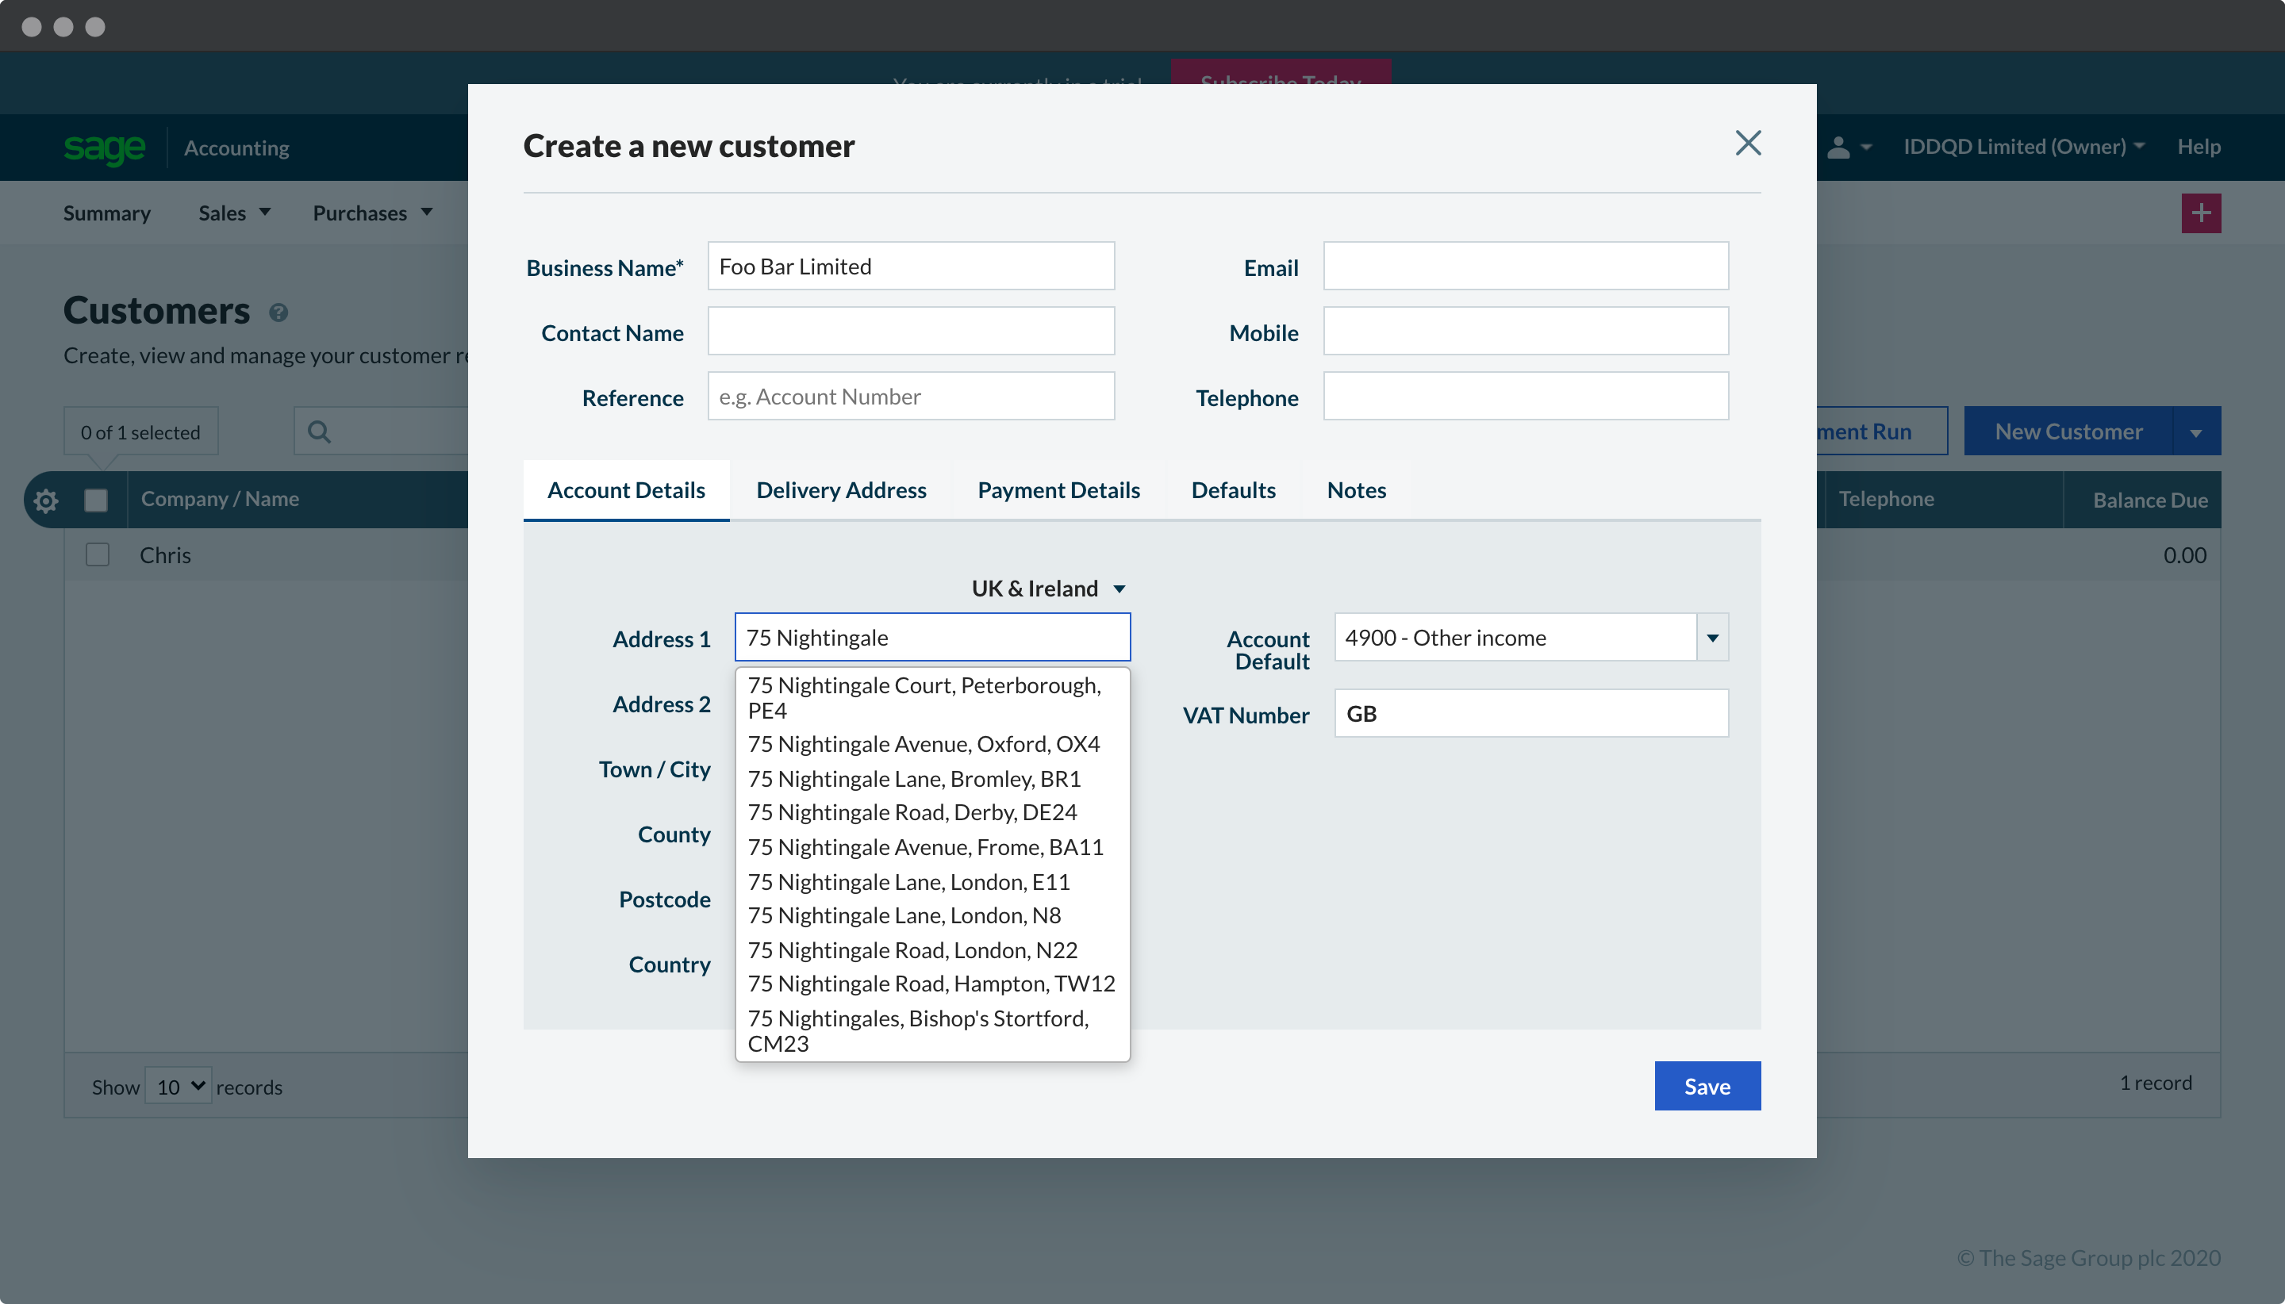Viewport: 2285px width, 1304px height.
Task: Click the settings gear icon on customers toolbar
Action: [44, 501]
